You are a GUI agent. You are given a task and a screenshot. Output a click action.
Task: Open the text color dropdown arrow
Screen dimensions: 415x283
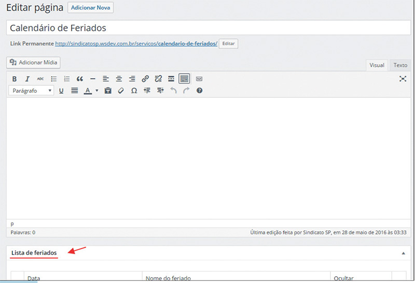pos(96,91)
